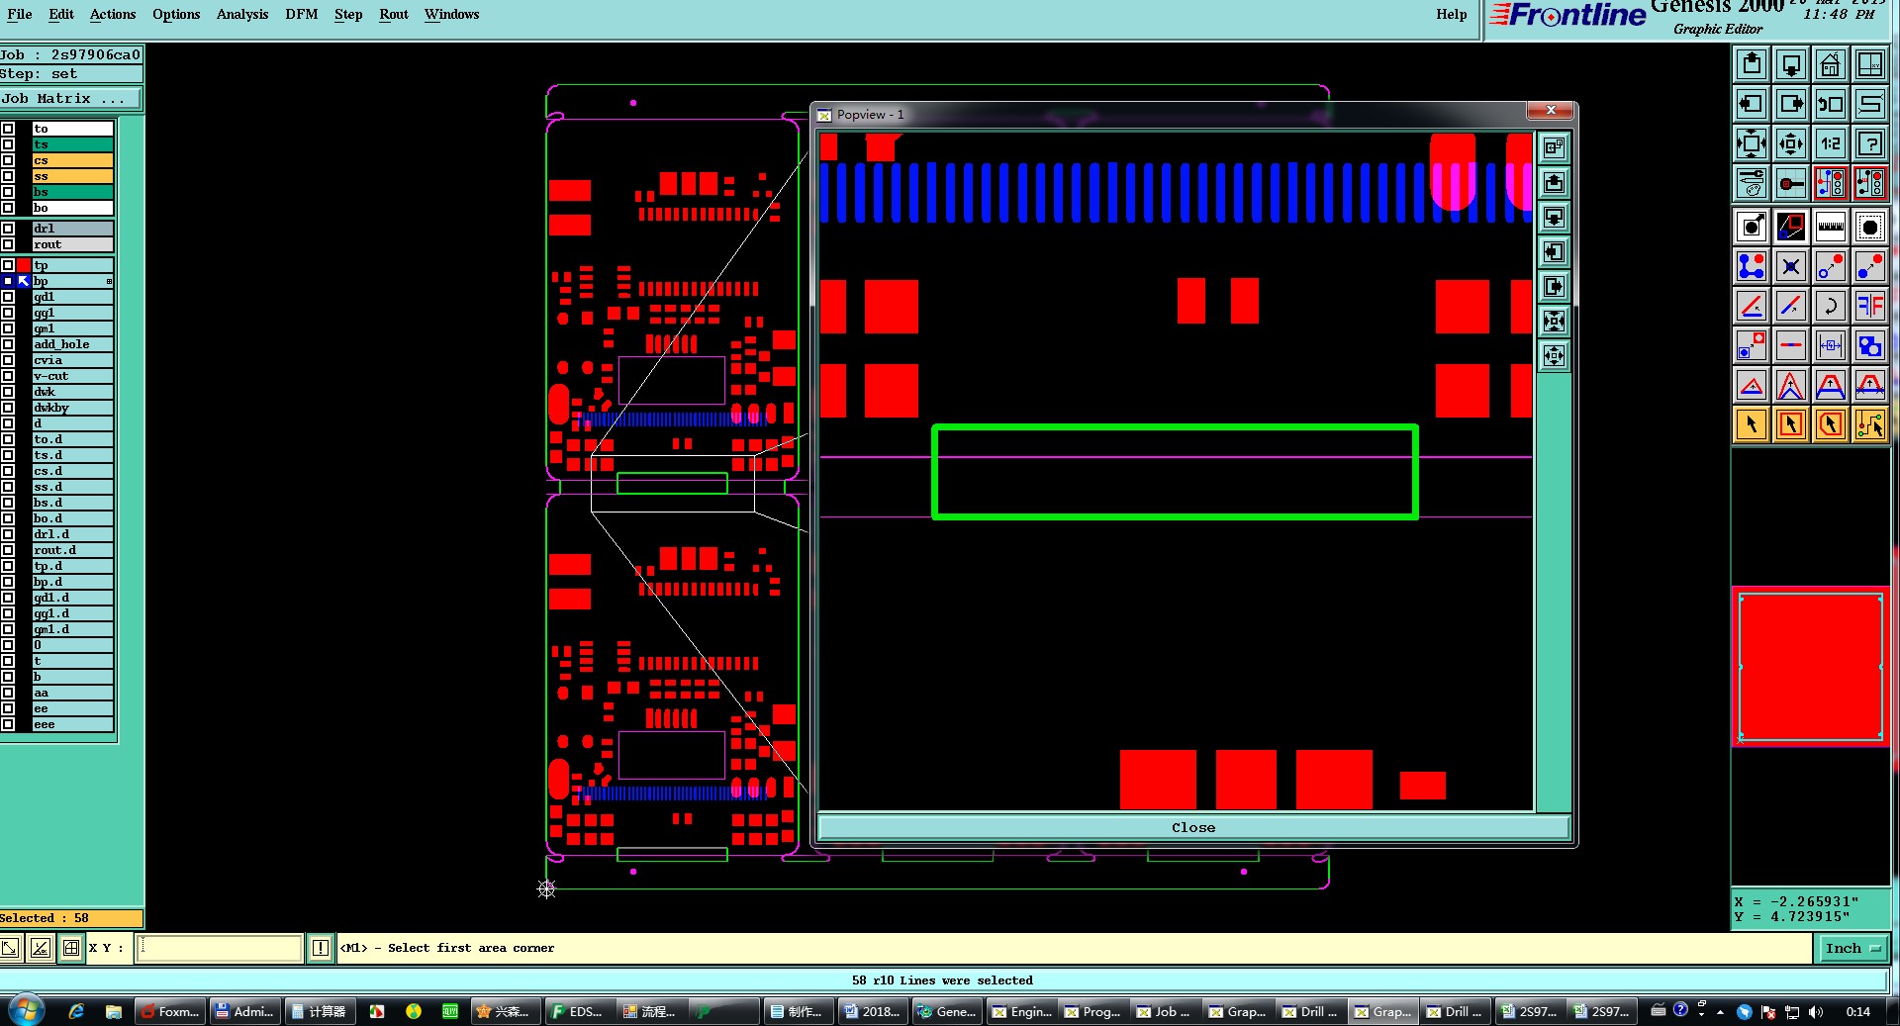Open the Help menu button
The height and width of the screenshot is (1026, 1900).
[x=1452, y=14]
